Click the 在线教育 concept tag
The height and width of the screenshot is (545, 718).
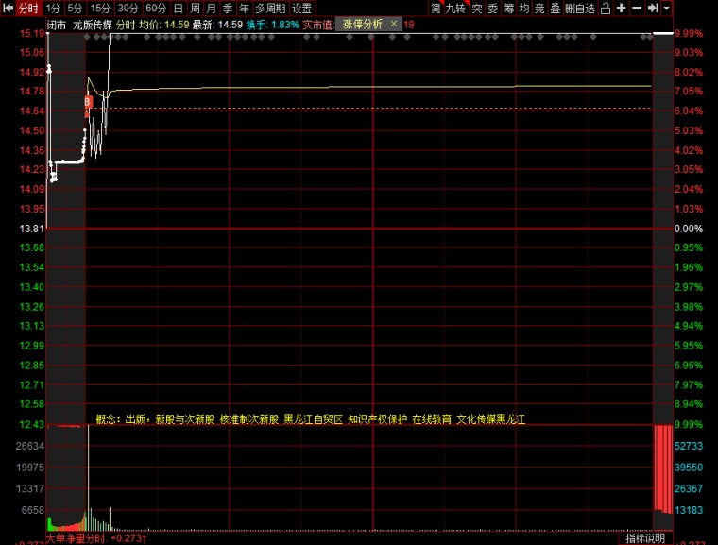point(432,419)
